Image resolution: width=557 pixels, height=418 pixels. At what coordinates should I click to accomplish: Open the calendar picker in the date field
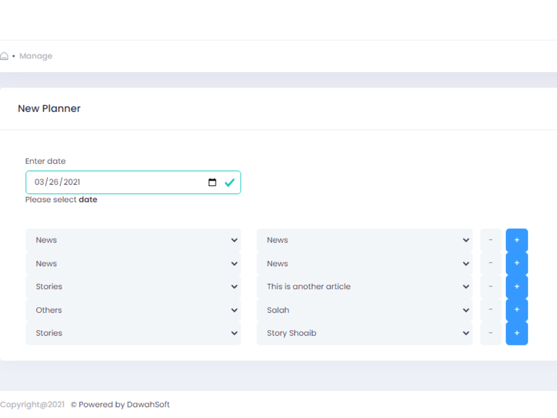[x=212, y=182]
